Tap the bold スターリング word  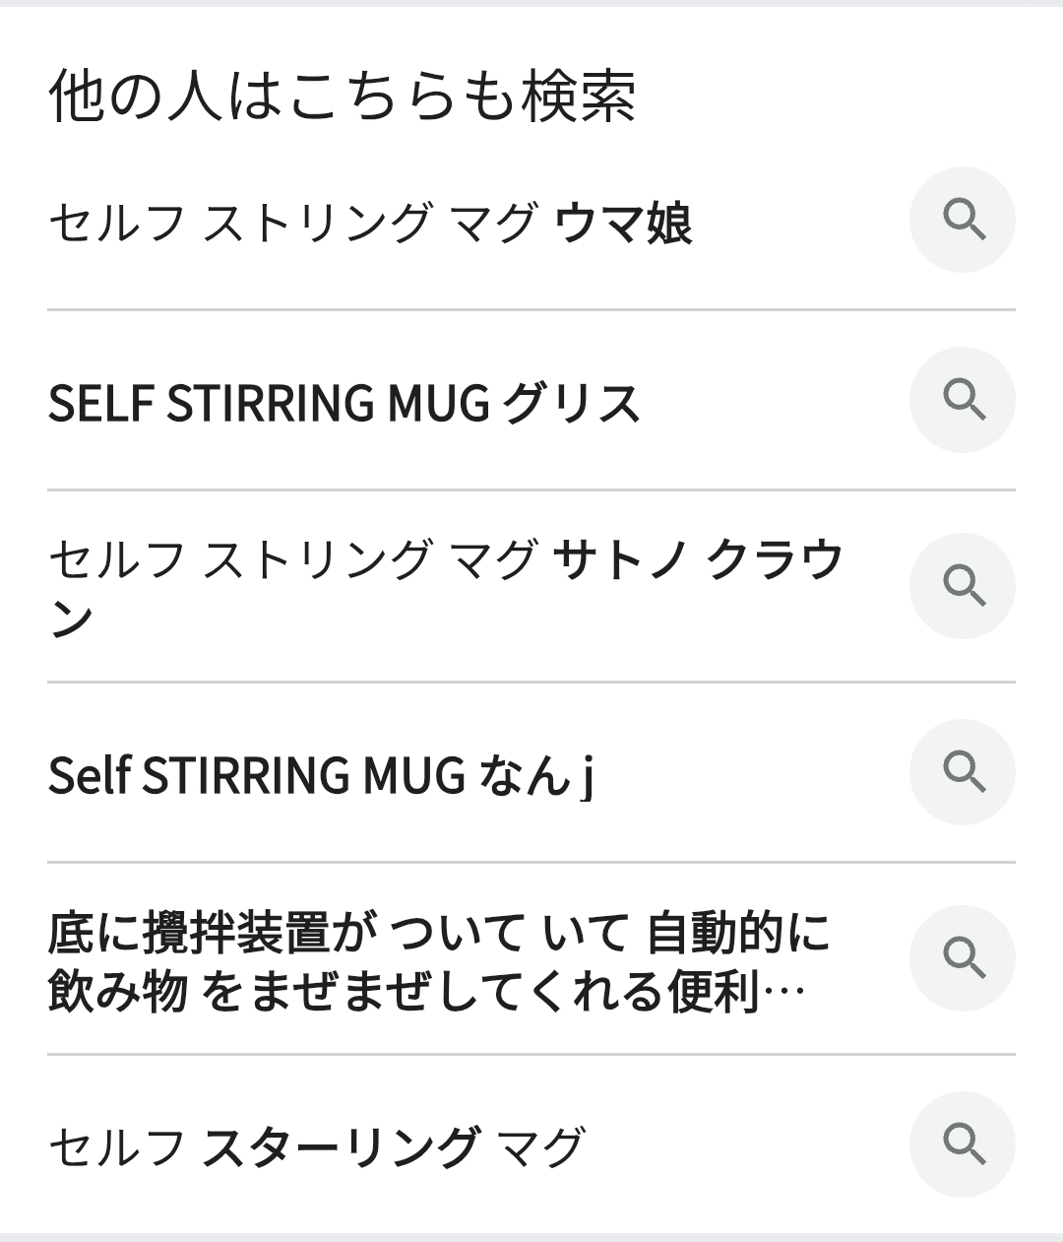[341, 1146]
